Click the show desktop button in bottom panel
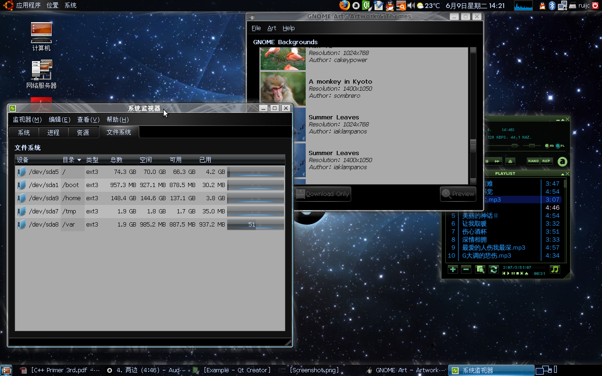Viewport: 602px width, 376px height. [6, 370]
